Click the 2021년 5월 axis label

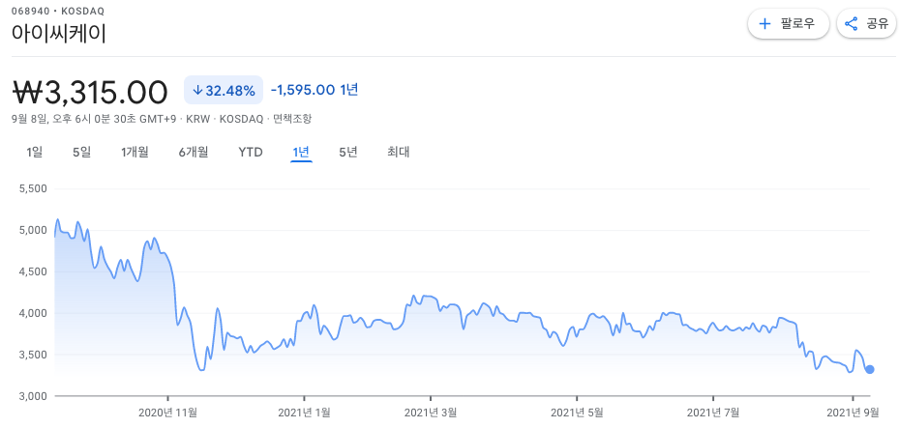pyautogui.click(x=577, y=412)
